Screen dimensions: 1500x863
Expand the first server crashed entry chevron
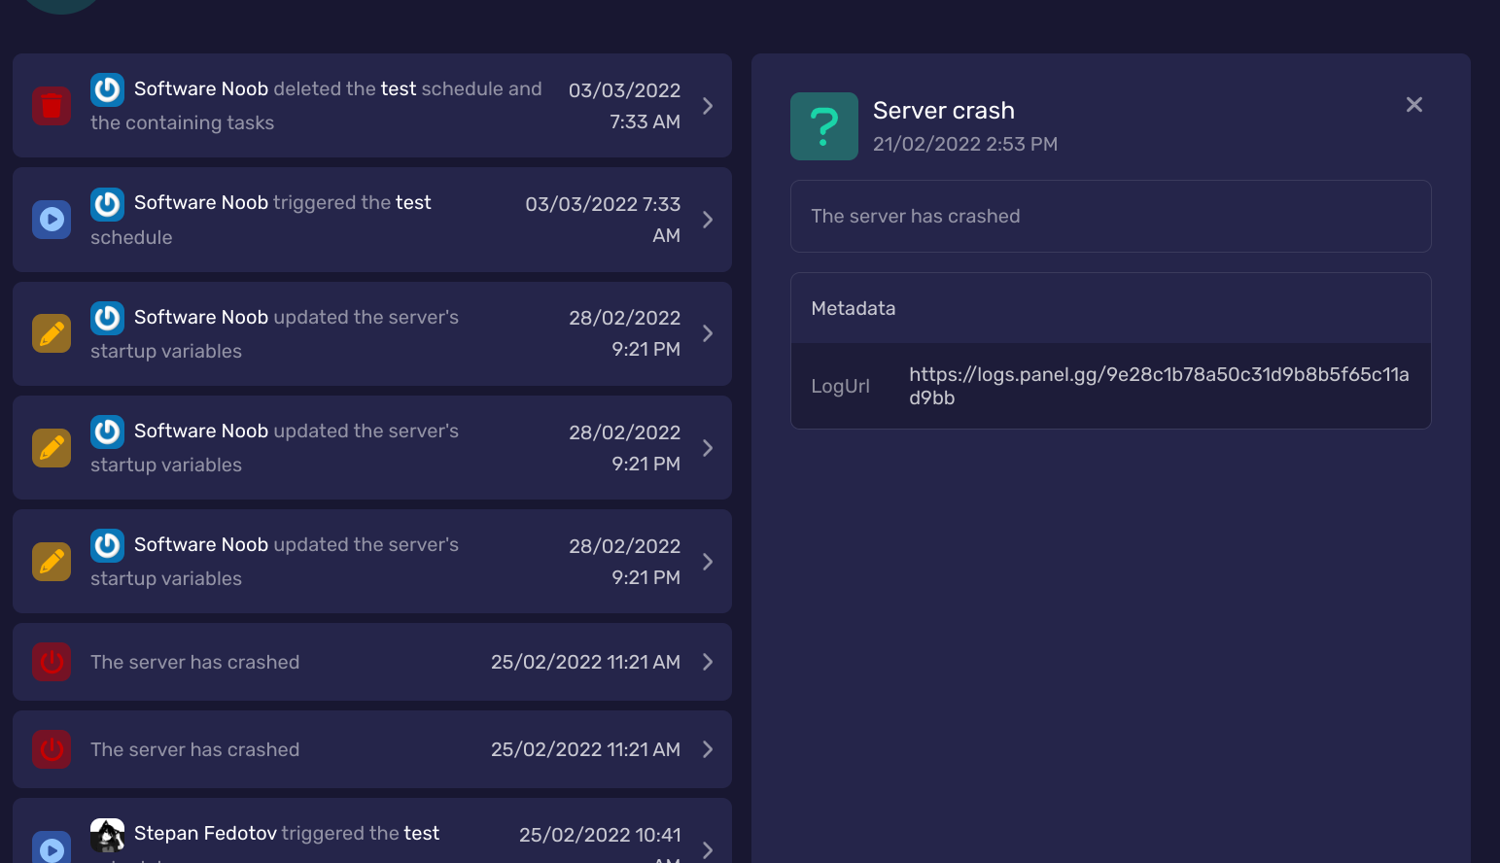(708, 662)
